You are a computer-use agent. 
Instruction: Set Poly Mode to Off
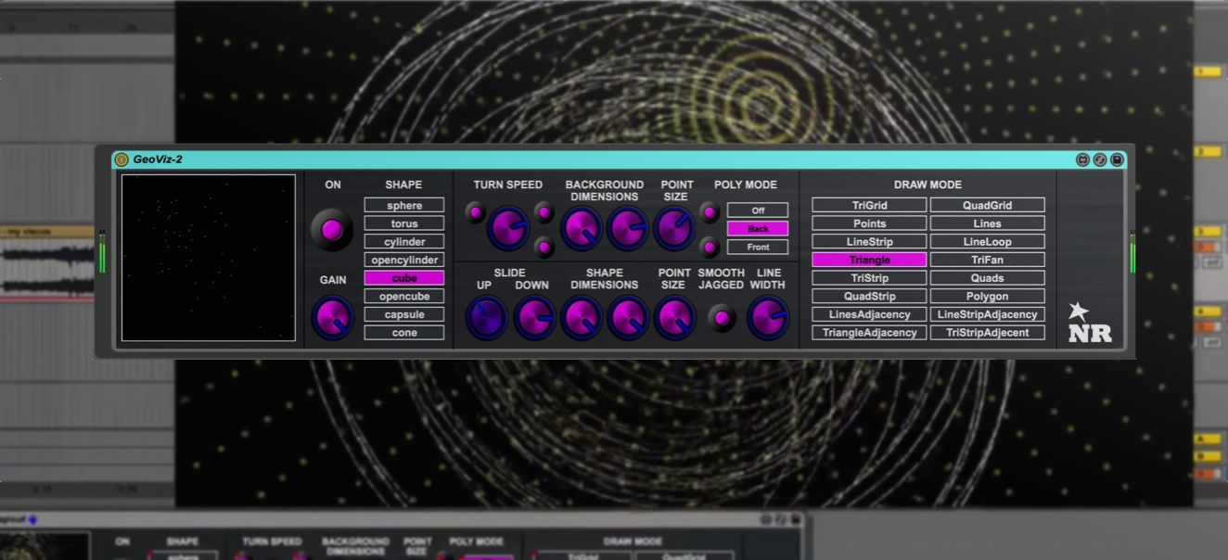[x=758, y=210]
